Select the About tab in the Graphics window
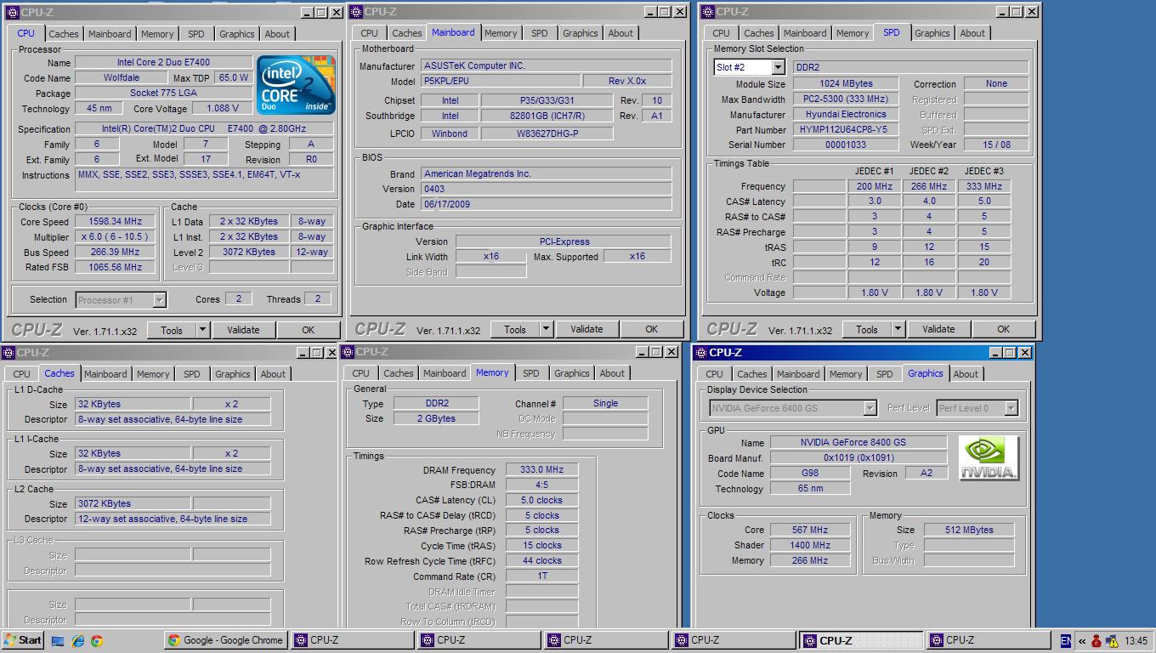The image size is (1156, 653). tap(966, 374)
